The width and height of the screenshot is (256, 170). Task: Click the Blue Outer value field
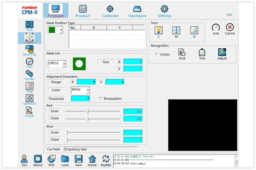[x=133, y=140]
